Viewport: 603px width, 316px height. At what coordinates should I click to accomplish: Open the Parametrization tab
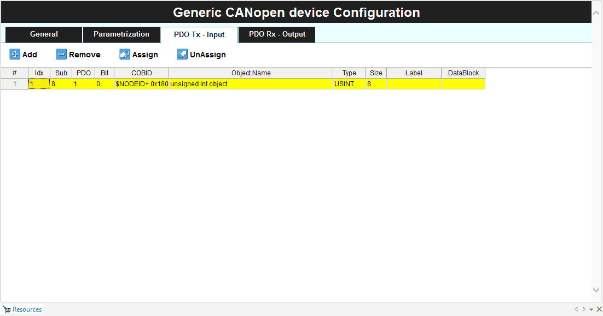coord(121,34)
